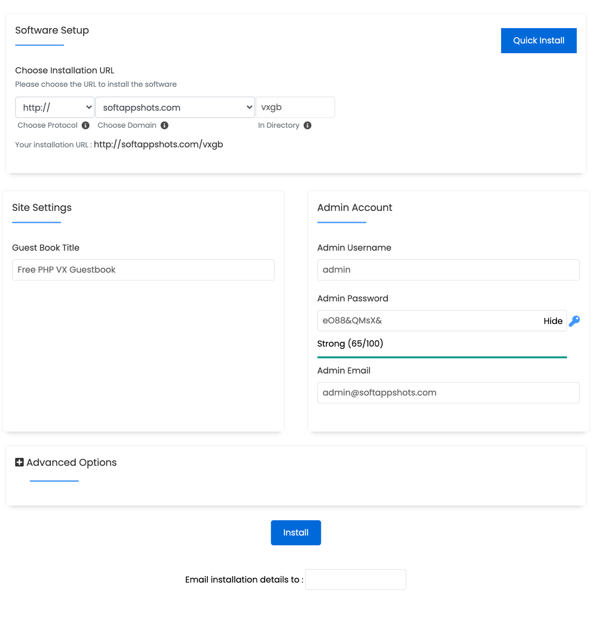The width and height of the screenshot is (592, 626).
Task: Hide the admin password characters
Action: pos(553,321)
